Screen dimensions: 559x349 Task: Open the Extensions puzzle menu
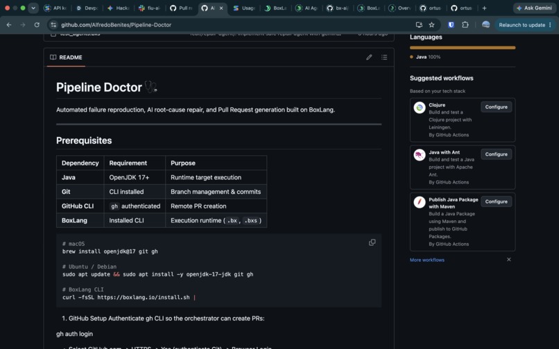(x=465, y=25)
